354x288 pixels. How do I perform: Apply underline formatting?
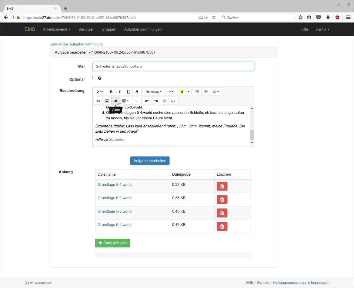[128, 92]
